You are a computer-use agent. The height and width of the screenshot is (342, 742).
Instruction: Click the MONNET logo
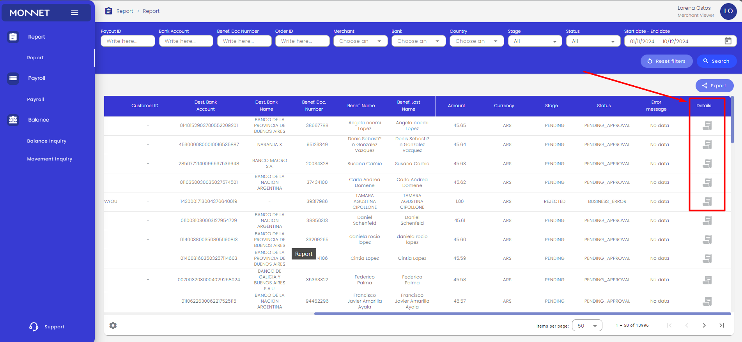tap(30, 13)
